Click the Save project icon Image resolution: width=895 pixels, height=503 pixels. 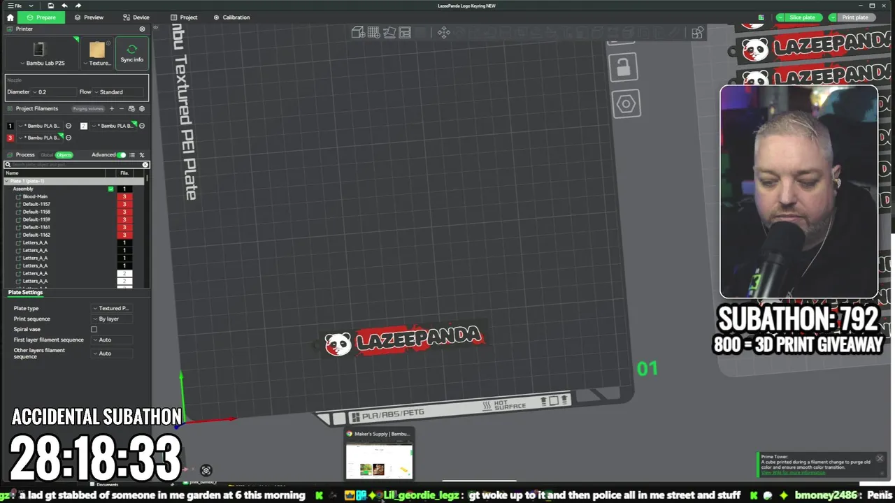(51, 6)
